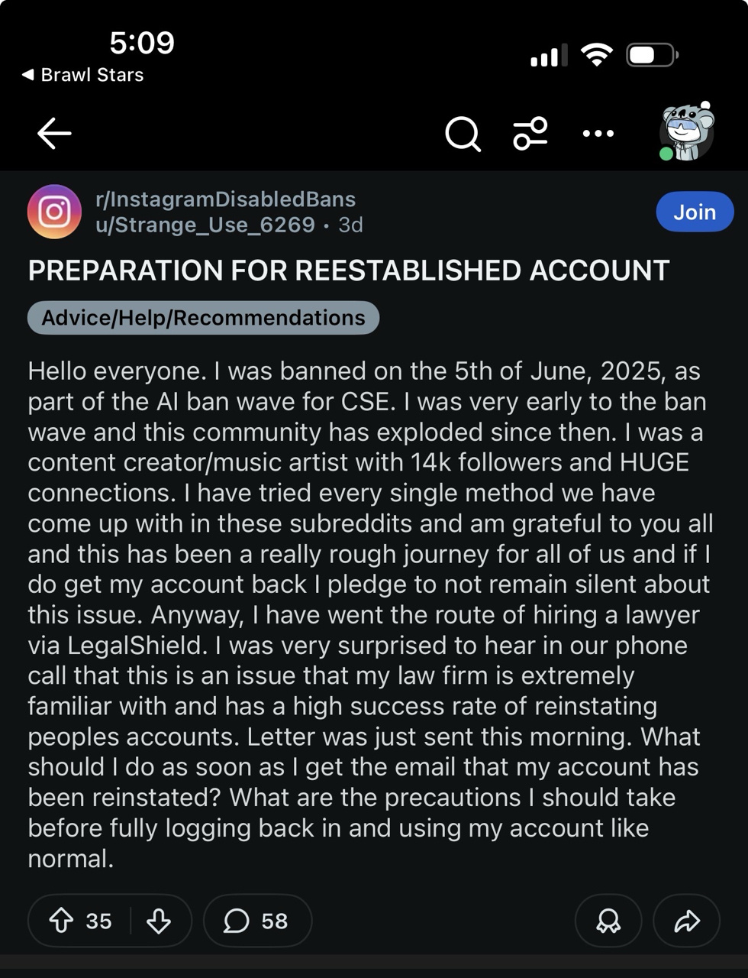This screenshot has height=978, width=748.
Task: Upvote the post
Action: pyautogui.click(x=62, y=921)
